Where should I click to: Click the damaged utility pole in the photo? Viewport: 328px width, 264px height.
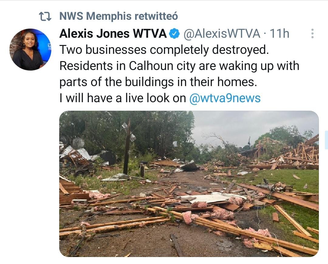pos(127,147)
